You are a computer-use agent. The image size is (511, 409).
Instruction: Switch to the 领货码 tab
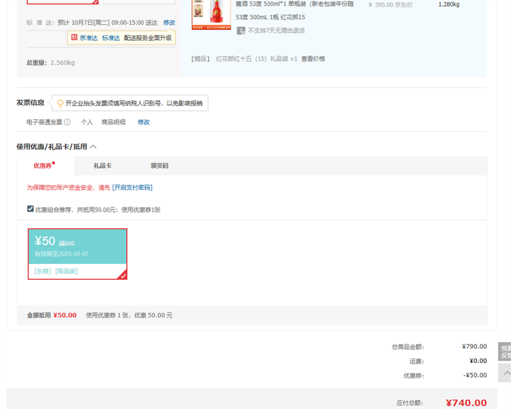159,166
